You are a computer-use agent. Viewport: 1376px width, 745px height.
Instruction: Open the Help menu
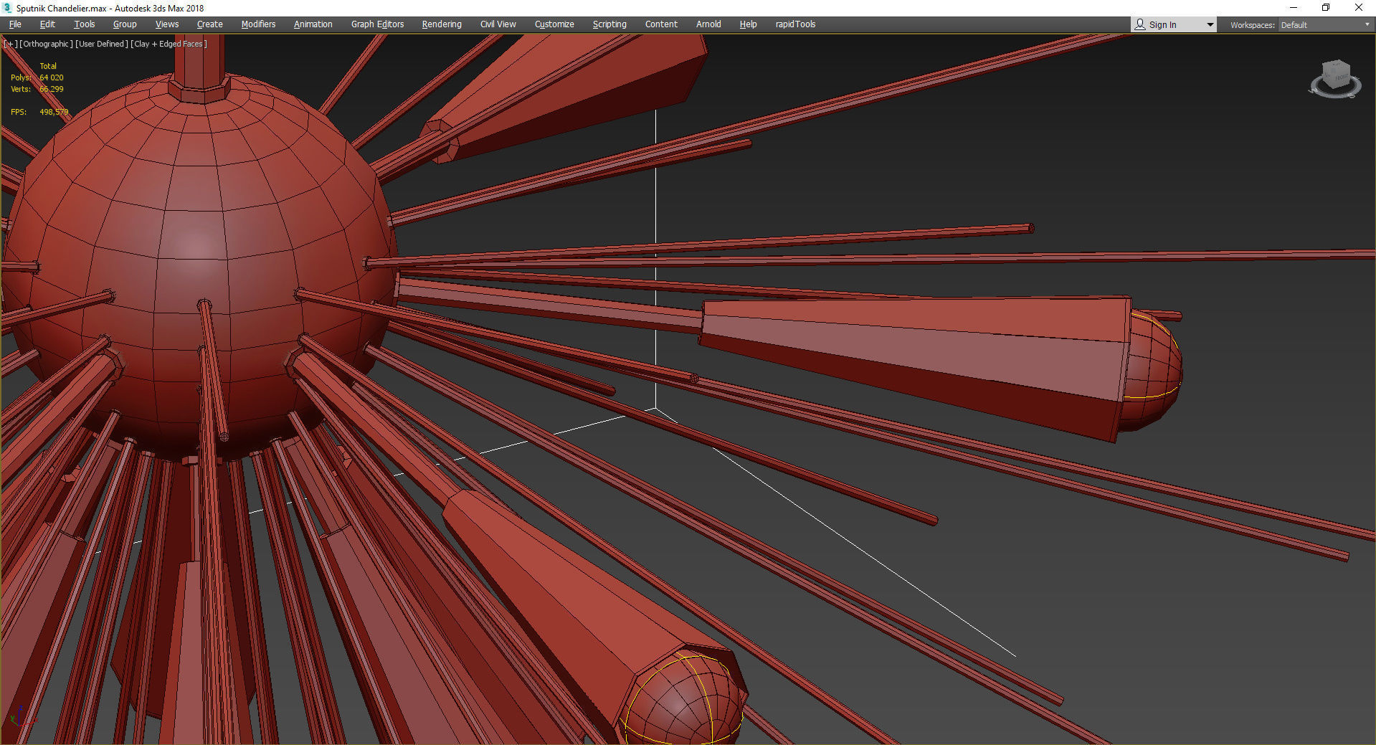tap(748, 24)
